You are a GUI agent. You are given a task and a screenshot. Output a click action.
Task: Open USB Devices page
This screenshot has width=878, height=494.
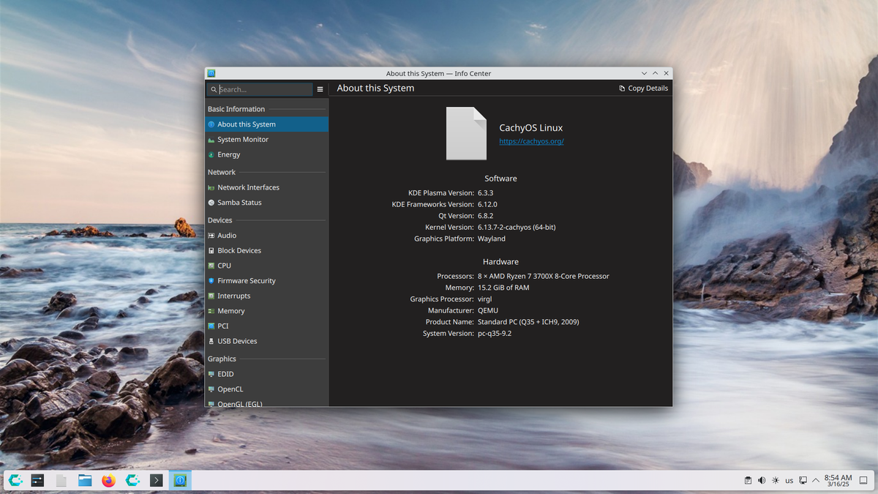[266, 341]
